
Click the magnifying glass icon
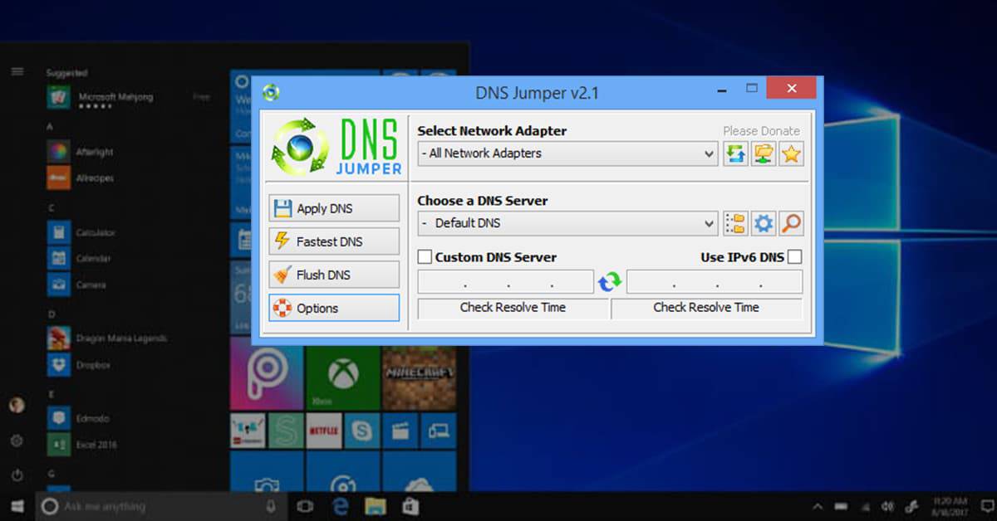[x=791, y=223]
